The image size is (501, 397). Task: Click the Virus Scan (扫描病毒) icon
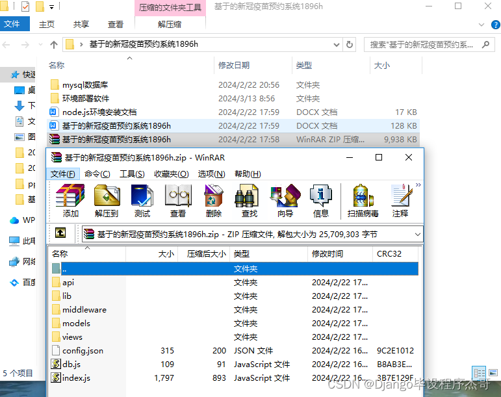pyautogui.click(x=363, y=201)
